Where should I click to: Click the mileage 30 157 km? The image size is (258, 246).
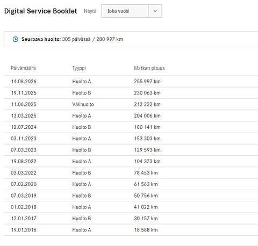coord(146,219)
